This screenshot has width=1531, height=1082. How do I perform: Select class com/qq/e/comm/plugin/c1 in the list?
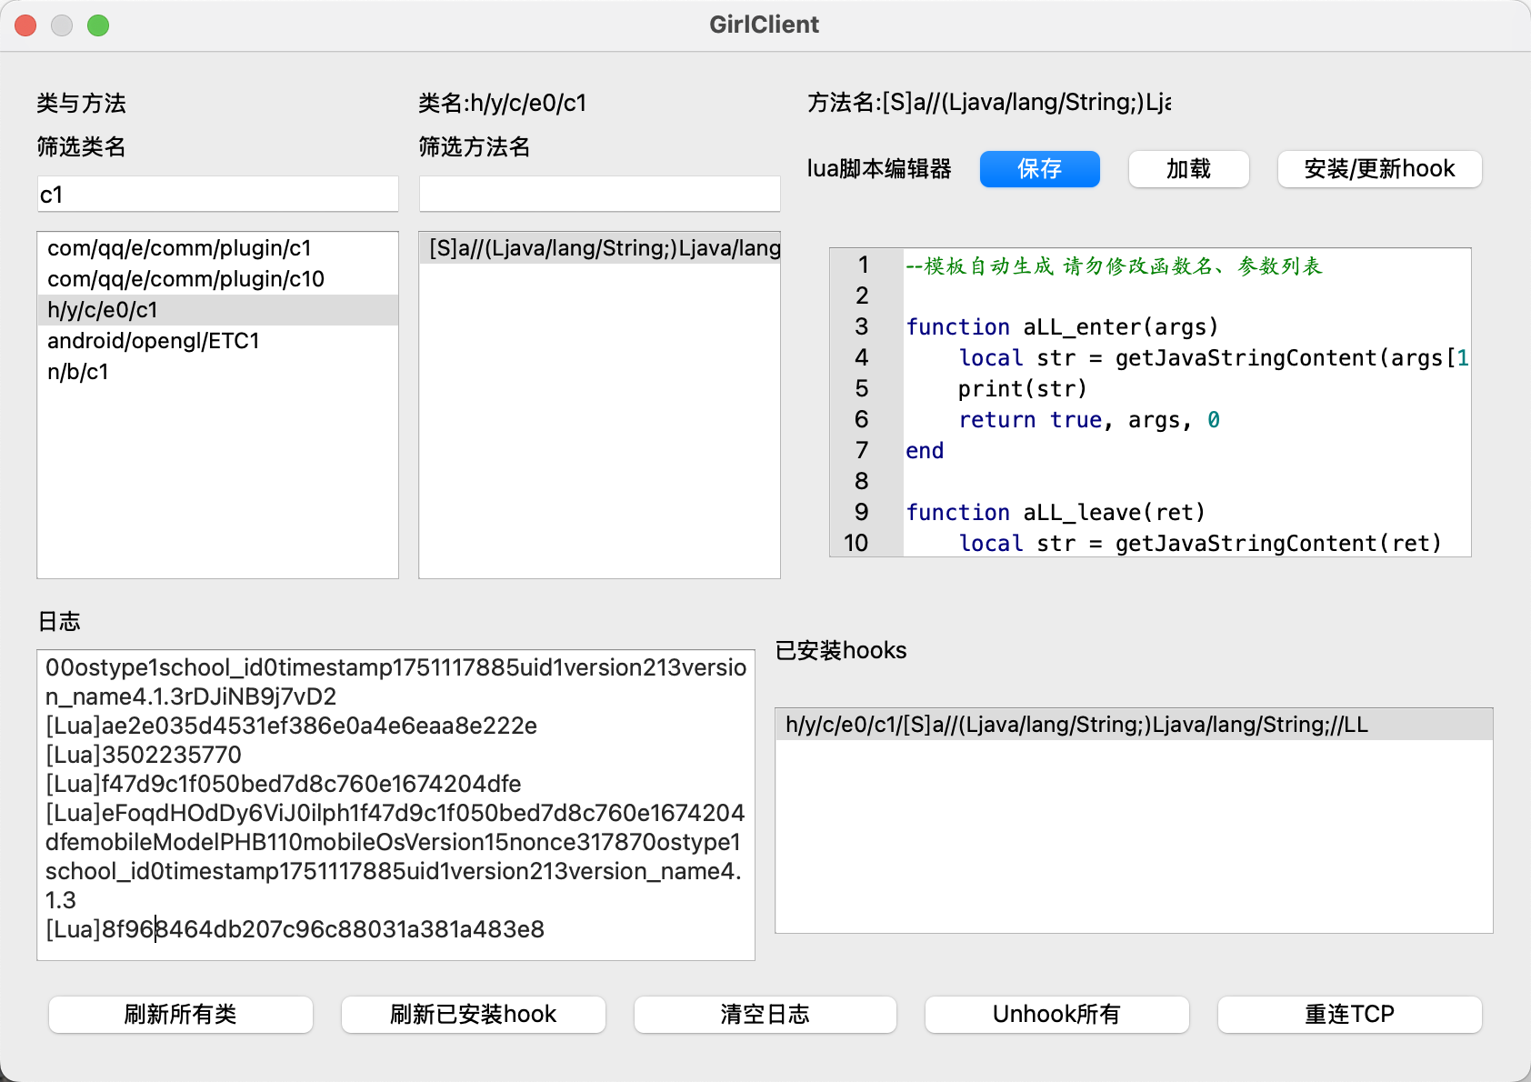(x=180, y=247)
